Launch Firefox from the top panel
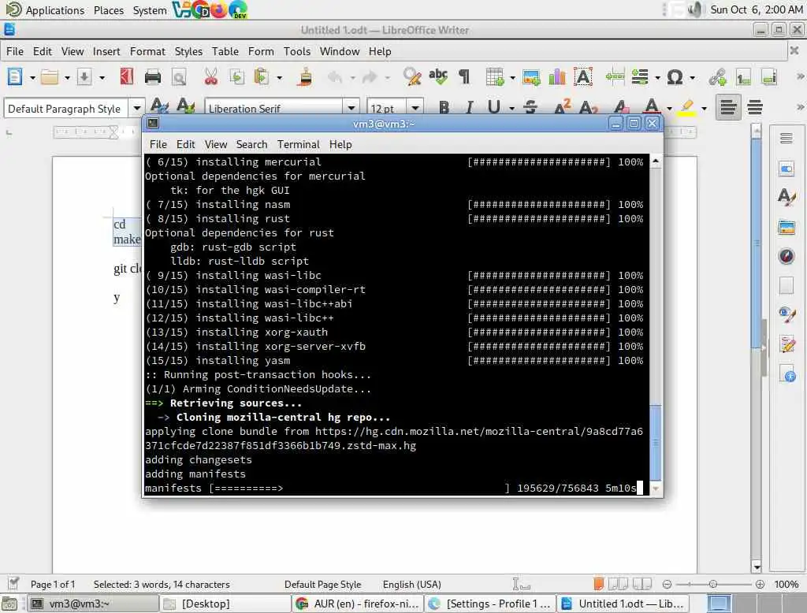 click(x=218, y=9)
